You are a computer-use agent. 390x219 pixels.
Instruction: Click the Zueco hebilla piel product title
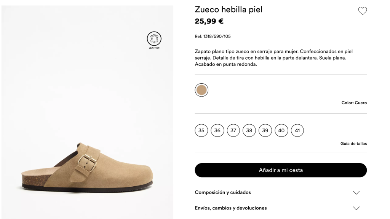point(229,10)
